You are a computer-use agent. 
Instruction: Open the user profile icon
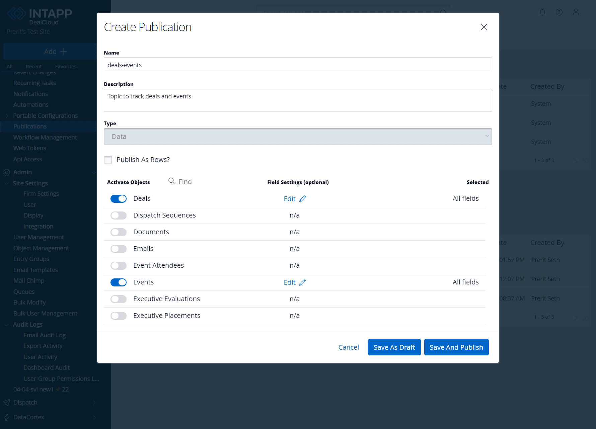(576, 12)
